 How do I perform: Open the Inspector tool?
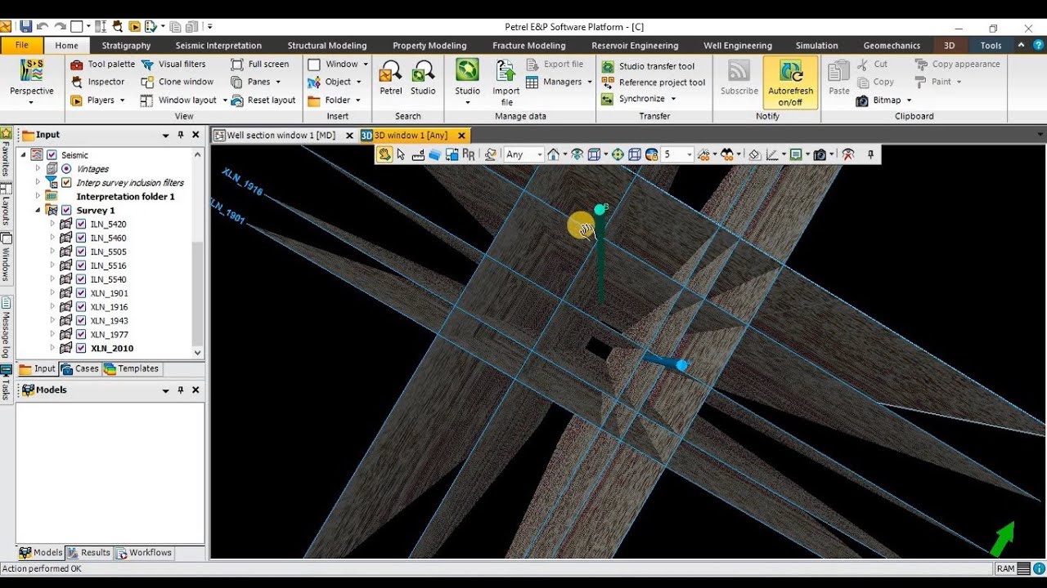98,82
